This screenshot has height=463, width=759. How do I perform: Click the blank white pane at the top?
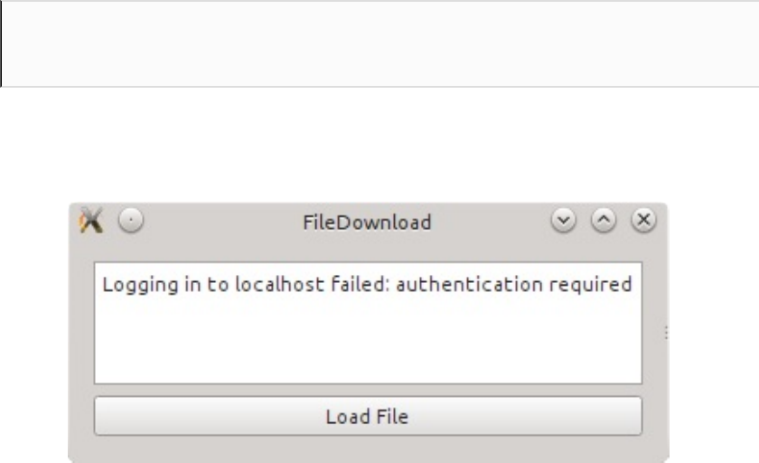pyautogui.click(x=379, y=43)
